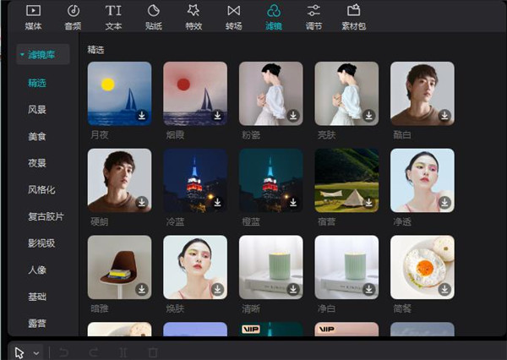
Task: Select the 复古胶片 category
Action: [46, 216]
